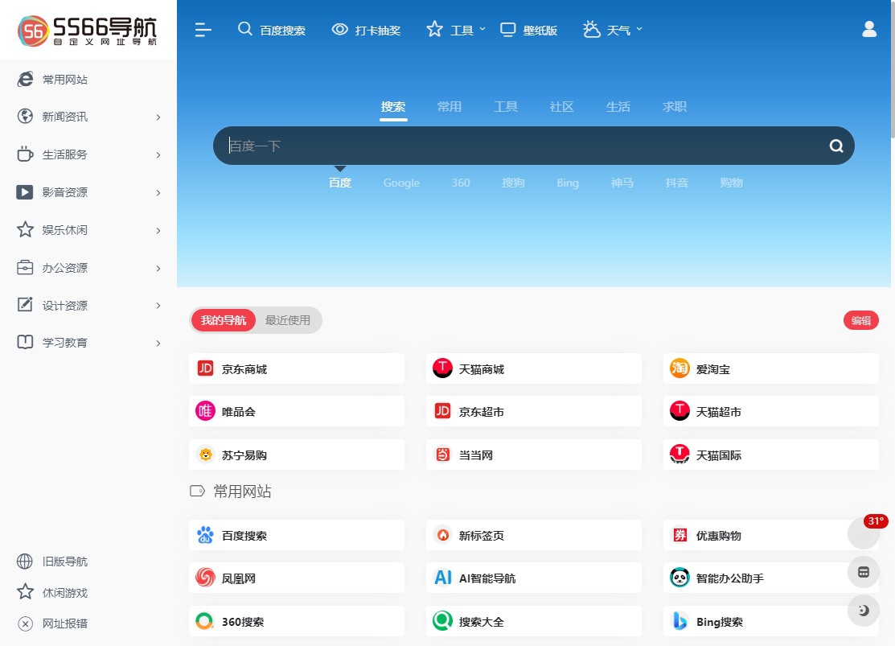Screen dimensions: 895x646
Task: Click the briefcase icon for 办公资源
Action: pos(25,267)
